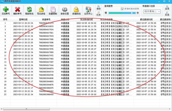Open the 综合查询二 interface dropdown
Screen dimensions: 172x111
coord(152,11)
